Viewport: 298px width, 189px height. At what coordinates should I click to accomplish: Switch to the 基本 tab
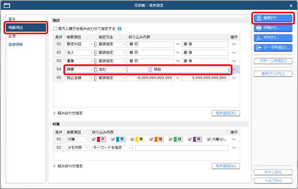[12, 19]
